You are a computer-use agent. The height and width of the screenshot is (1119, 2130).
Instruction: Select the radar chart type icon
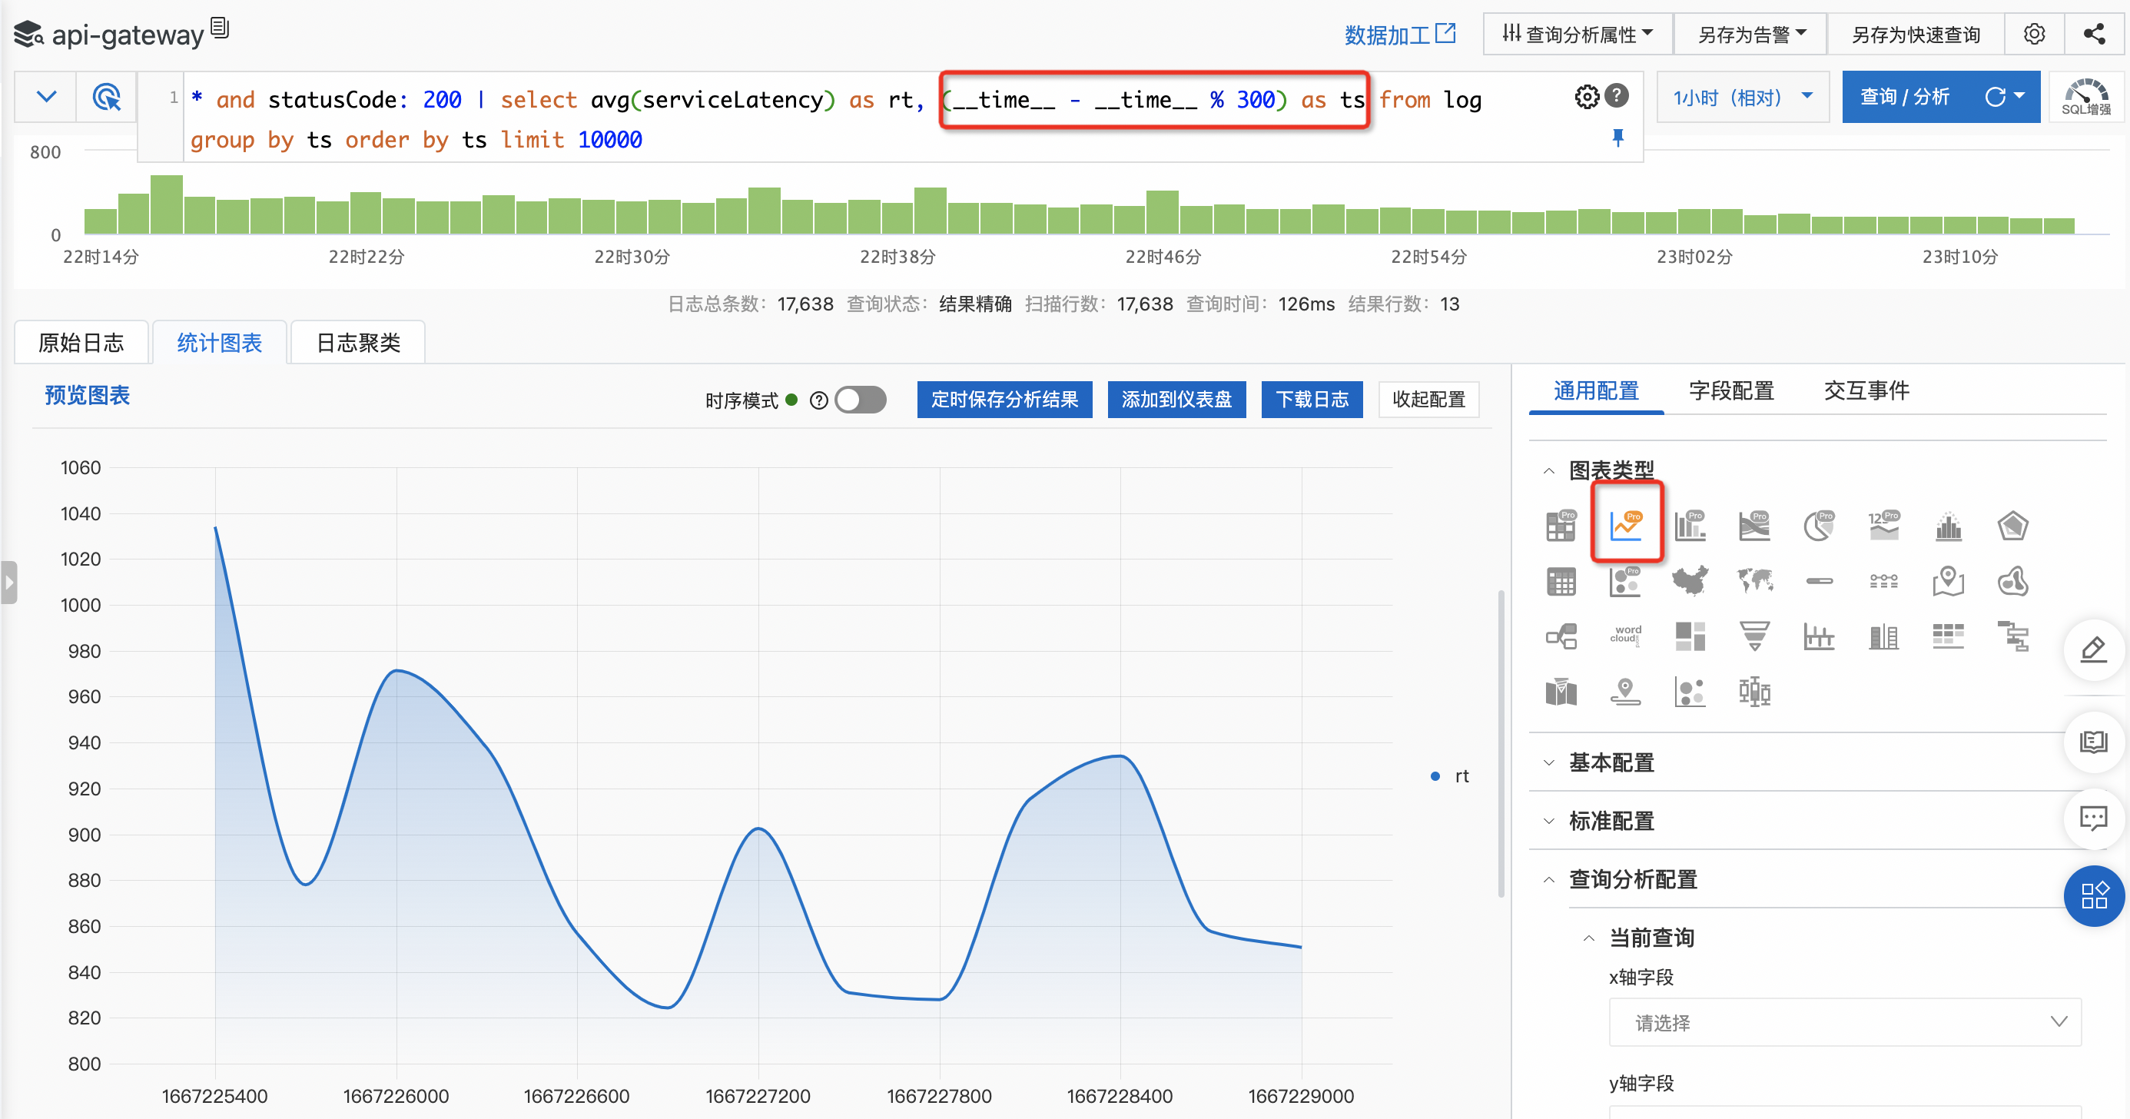(2012, 526)
